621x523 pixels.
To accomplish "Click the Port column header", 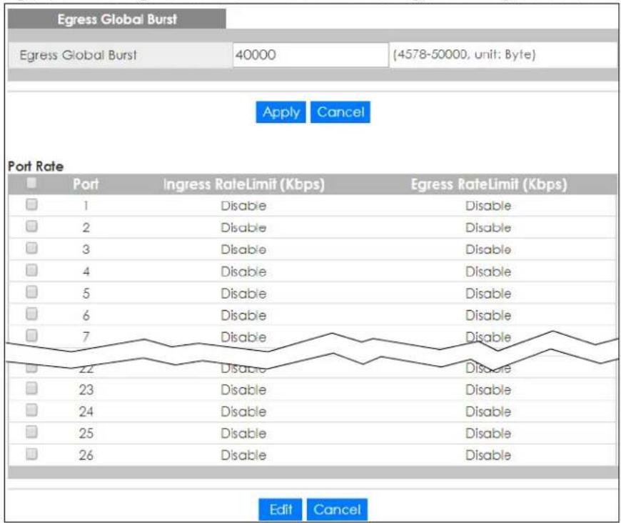I will click(x=86, y=184).
